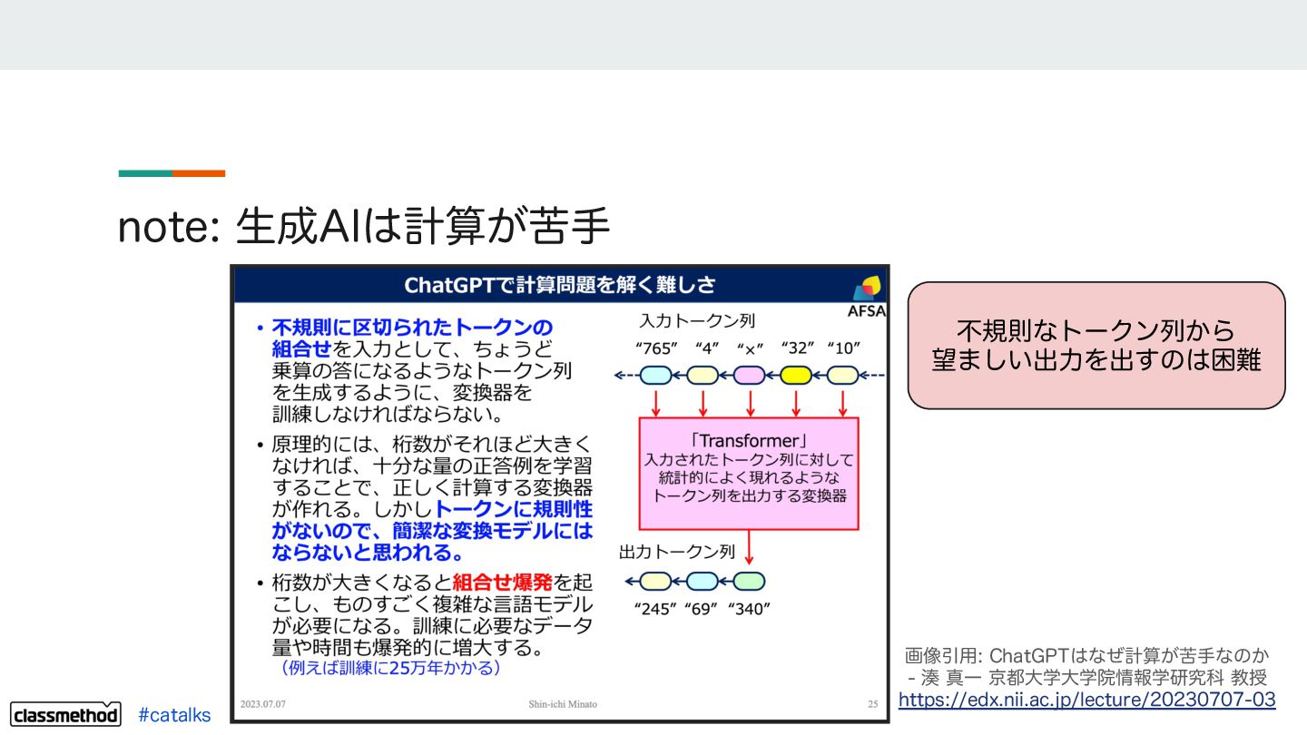Click the red text '組合せ爆発'

(502, 581)
